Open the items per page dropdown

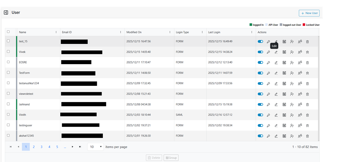96,147
